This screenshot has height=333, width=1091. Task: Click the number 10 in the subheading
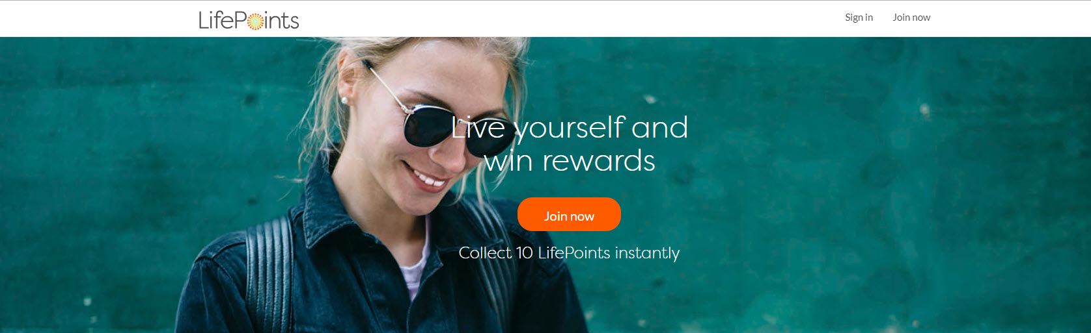(x=525, y=253)
